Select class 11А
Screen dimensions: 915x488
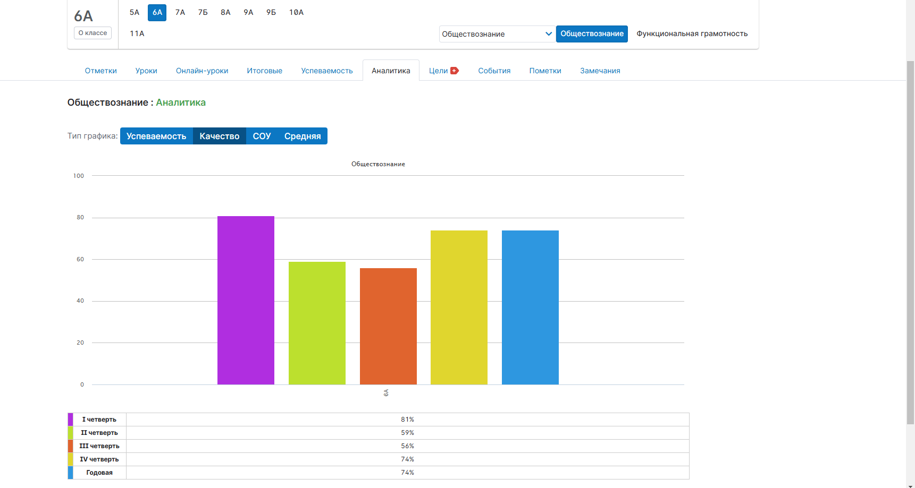click(137, 33)
